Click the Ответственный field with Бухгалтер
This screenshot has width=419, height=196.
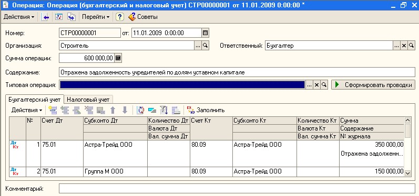coord(329,46)
